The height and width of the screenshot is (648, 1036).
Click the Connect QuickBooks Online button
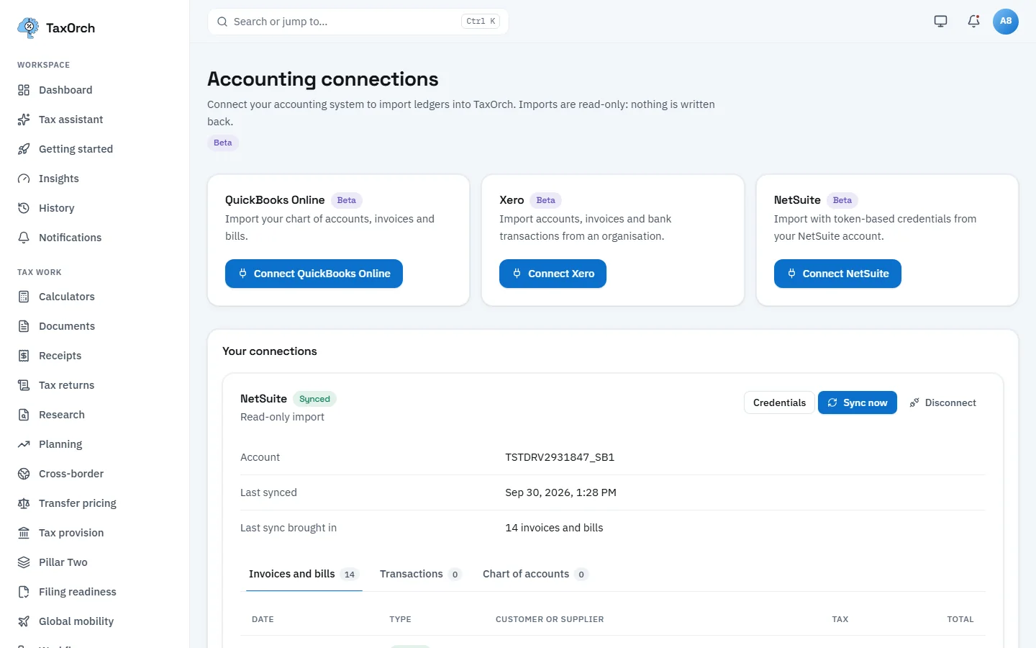click(314, 274)
